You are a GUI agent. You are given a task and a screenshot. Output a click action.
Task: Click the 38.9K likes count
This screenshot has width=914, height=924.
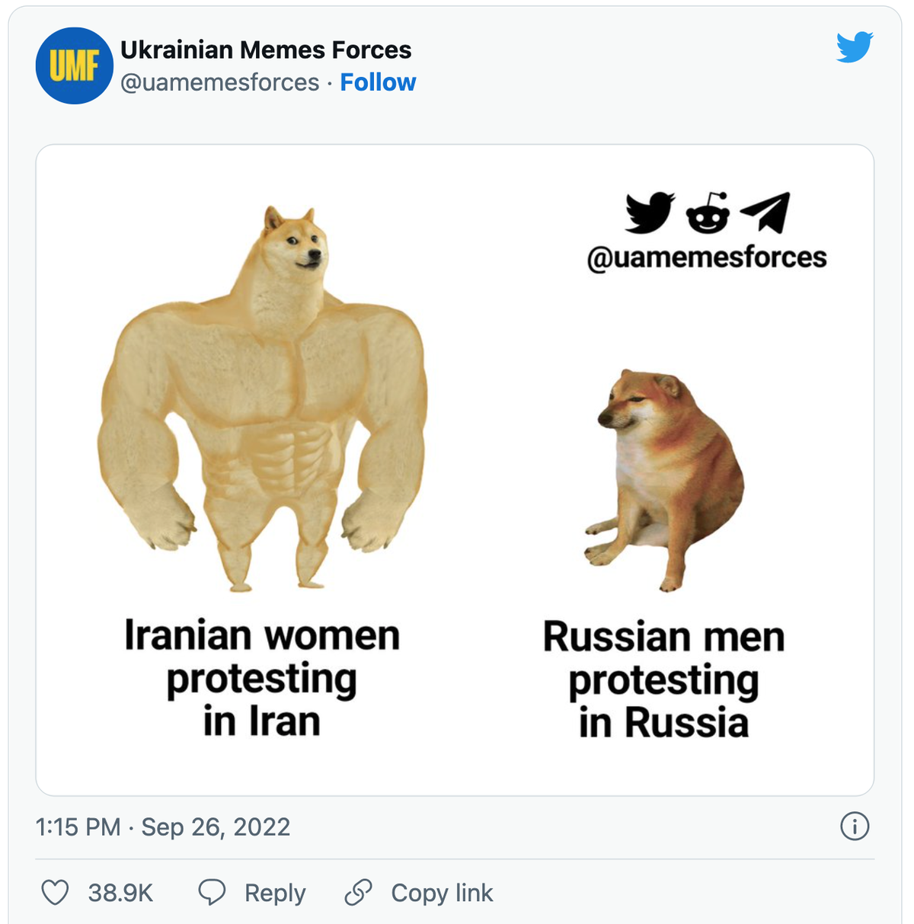click(120, 893)
